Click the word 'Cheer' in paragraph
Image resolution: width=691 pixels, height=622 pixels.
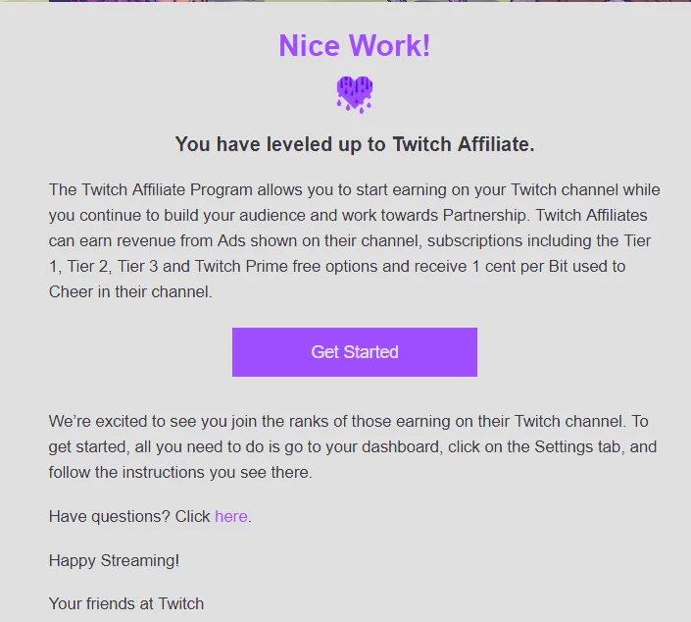(71, 292)
